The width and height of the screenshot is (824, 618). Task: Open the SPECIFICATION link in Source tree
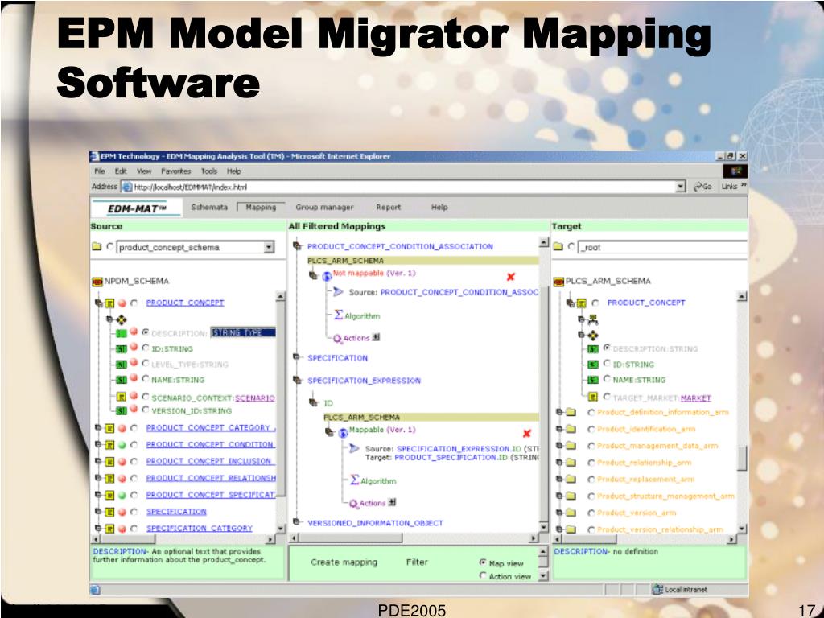tap(176, 511)
